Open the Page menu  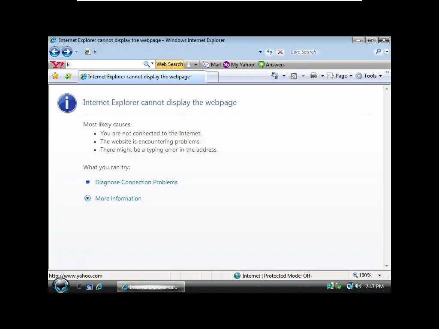point(340,76)
